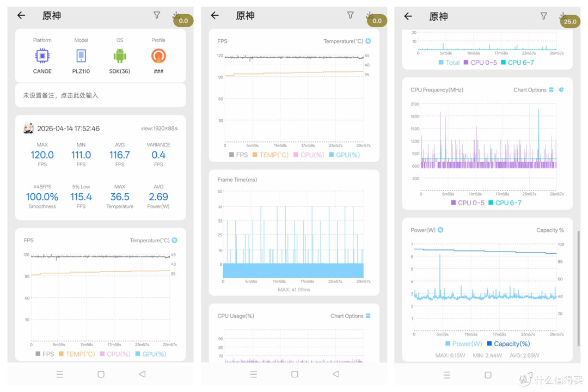Screen dimensions: 588x392
Task: Tap the 原神 game avatar by the timestamp
Action: tap(28, 128)
